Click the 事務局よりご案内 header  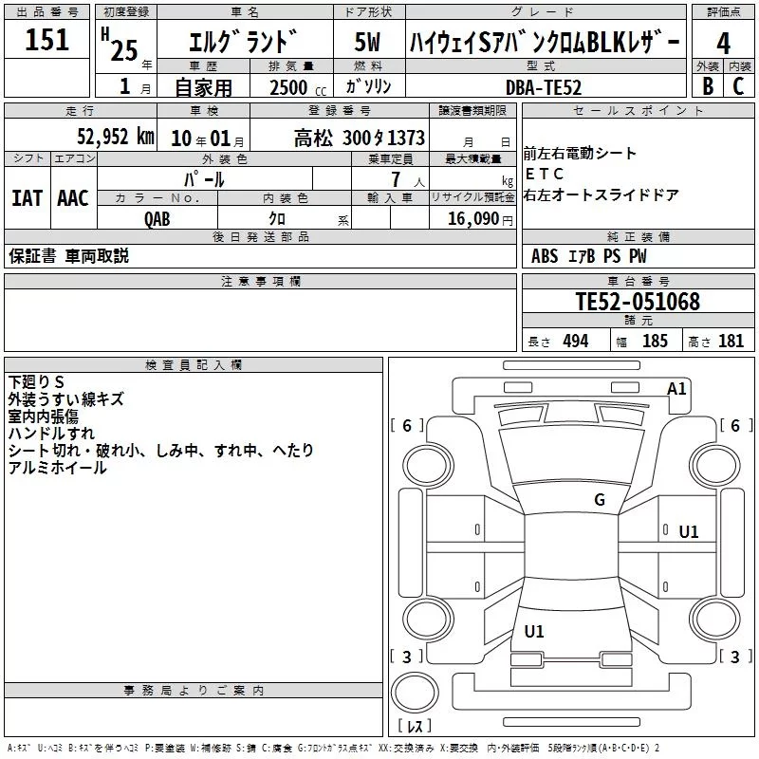[194, 691]
